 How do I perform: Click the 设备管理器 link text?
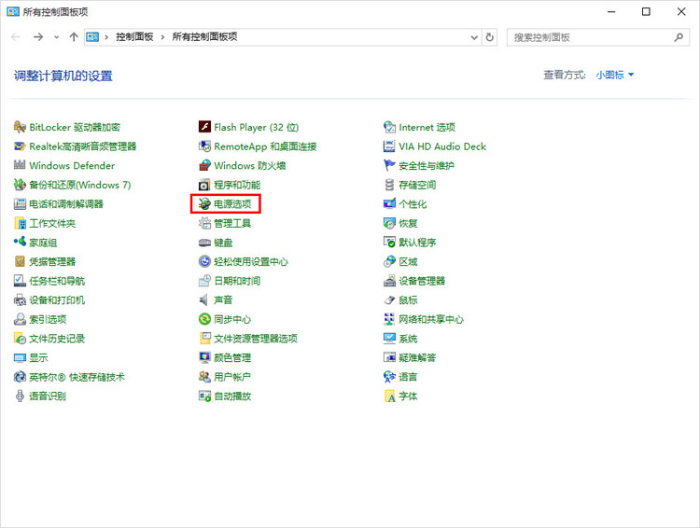point(422,281)
